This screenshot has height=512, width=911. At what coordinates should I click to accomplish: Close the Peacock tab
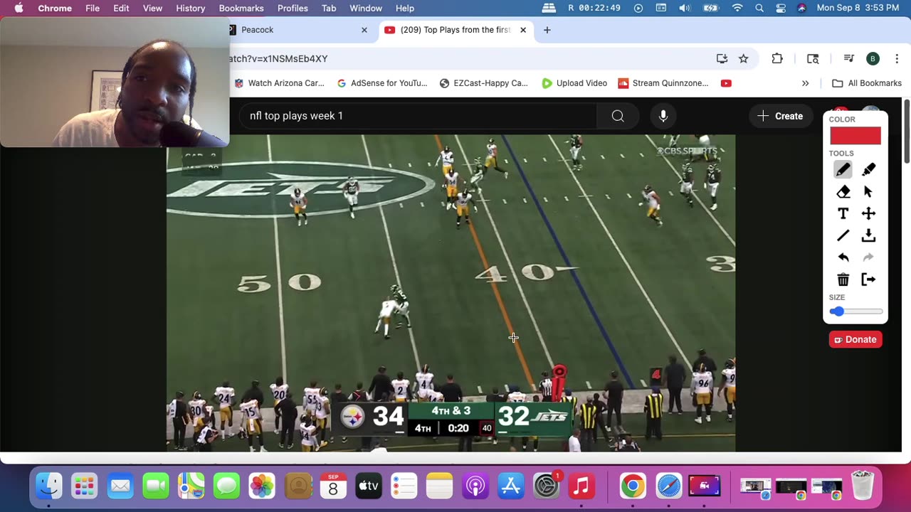click(364, 30)
